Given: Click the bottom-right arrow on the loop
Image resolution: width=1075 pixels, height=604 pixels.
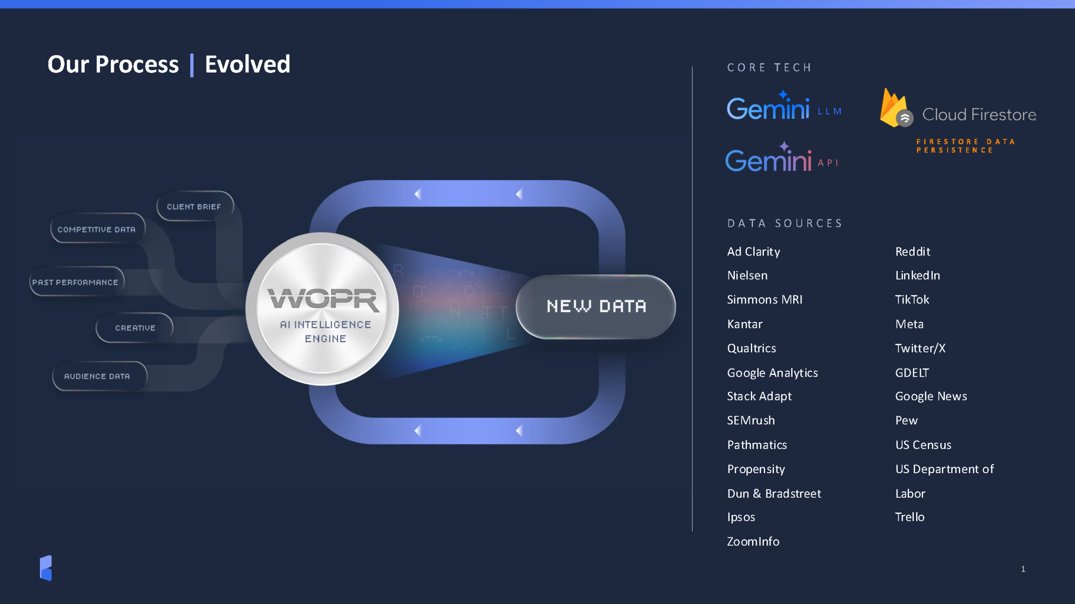Looking at the screenshot, I should pyautogui.click(x=519, y=431).
